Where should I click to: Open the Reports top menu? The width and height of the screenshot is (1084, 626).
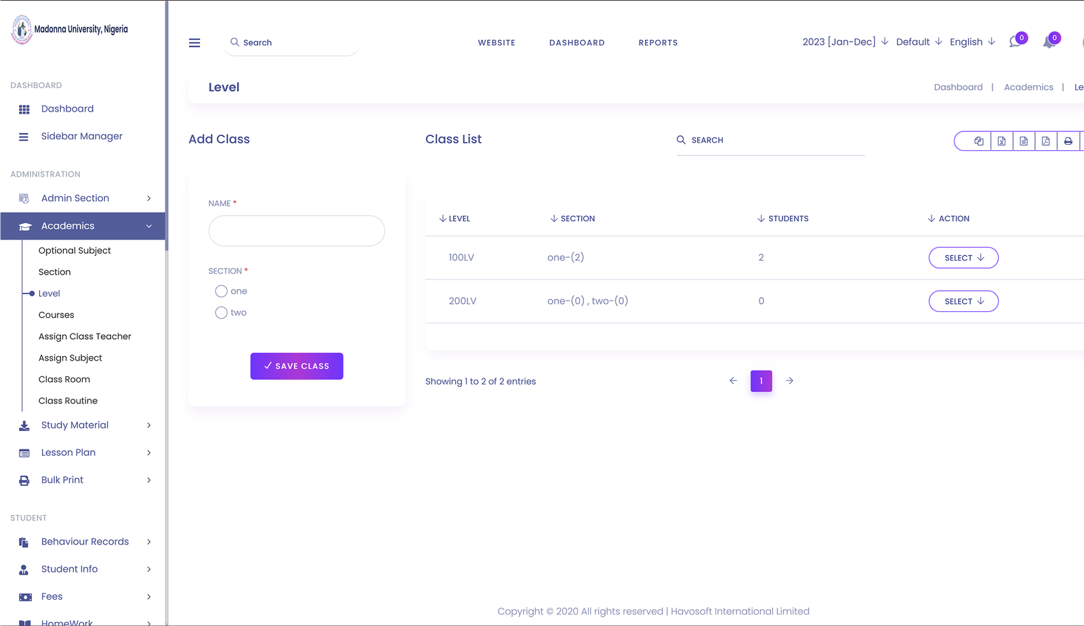(658, 43)
